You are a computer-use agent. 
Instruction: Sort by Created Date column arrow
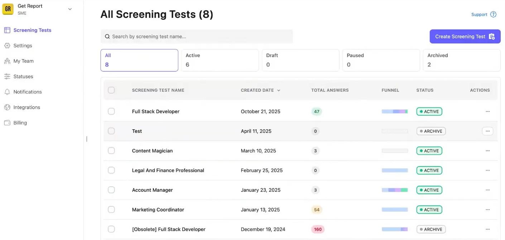(279, 90)
